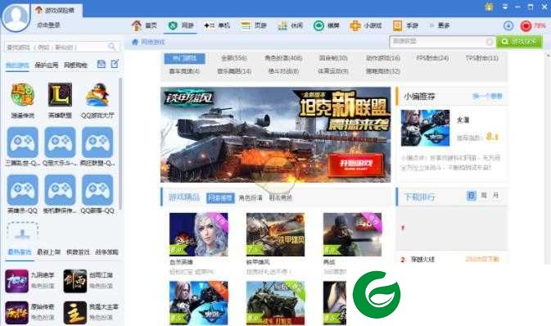Select the 网游 shield icon tab
Image resolution: width=551 pixels, height=326 pixels.
pyautogui.click(x=173, y=25)
